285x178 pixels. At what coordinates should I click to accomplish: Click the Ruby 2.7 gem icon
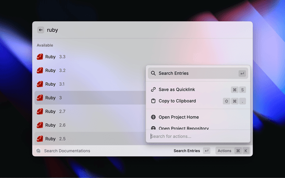pyautogui.click(x=40, y=111)
